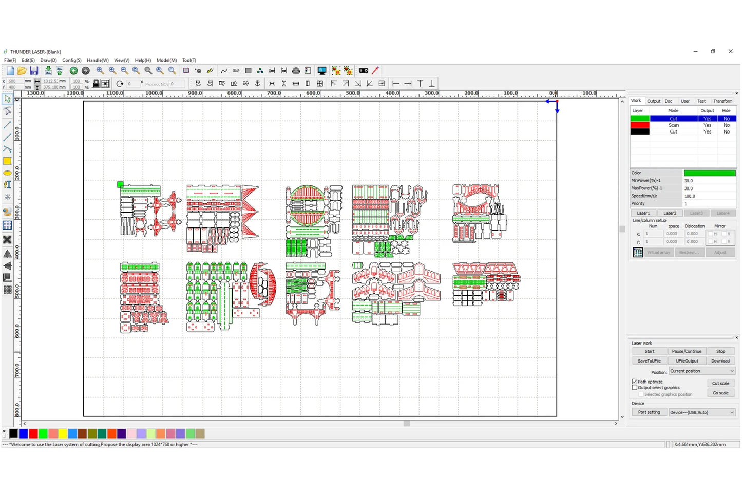Click the Undo green arrow icon
Viewport: 742px width, 495px height.
73,71
